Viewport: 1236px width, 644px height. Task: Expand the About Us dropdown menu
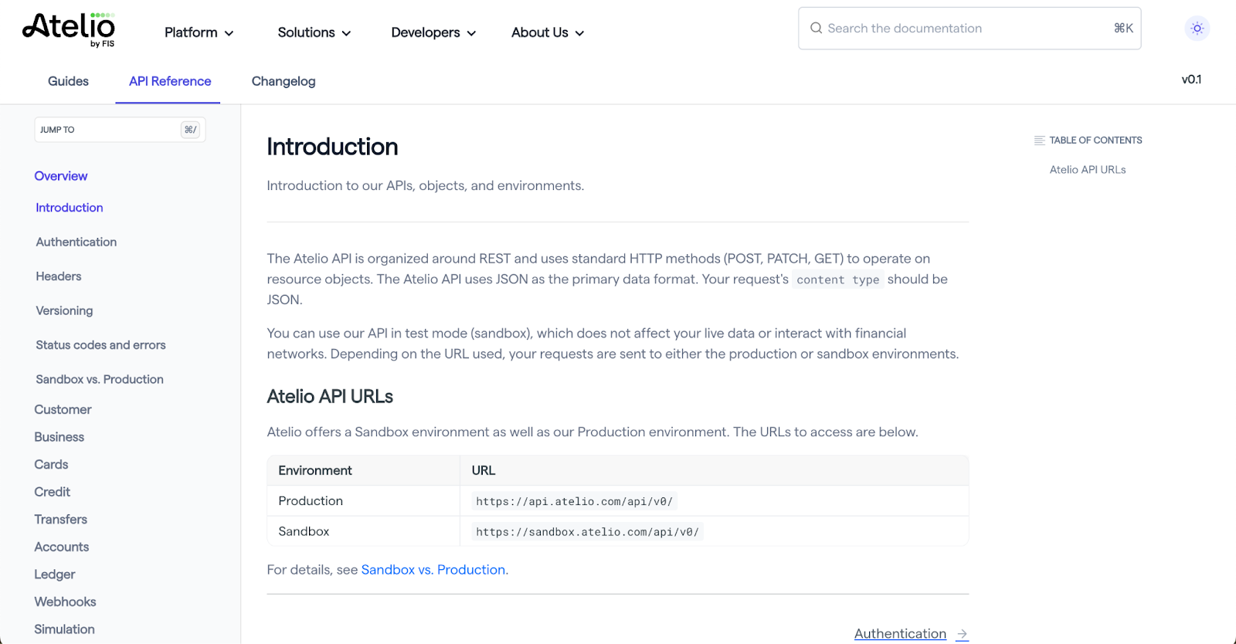click(548, 32)
